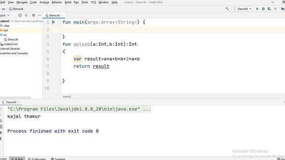The image size is (285, 160).
Task: Click 'kajal thakur' output line
Action: click(24, 116)
